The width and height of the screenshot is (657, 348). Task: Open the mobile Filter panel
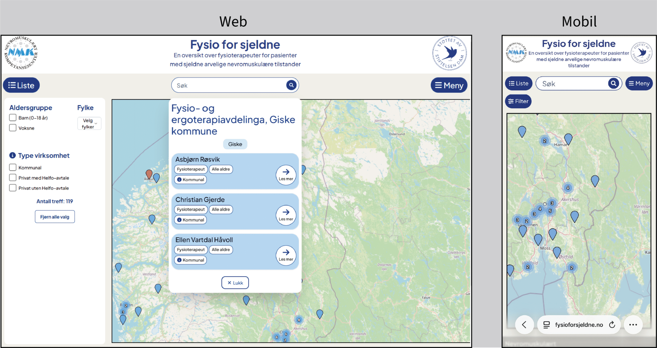[518, 101]
